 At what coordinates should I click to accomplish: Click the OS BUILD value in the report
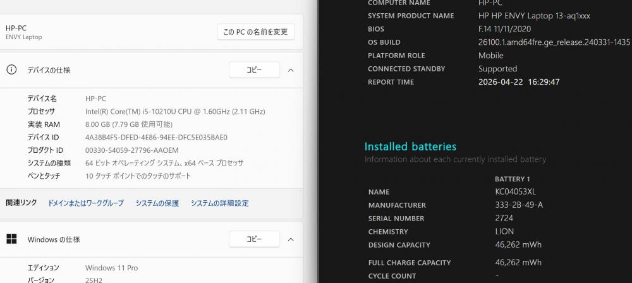click(554, 42)
